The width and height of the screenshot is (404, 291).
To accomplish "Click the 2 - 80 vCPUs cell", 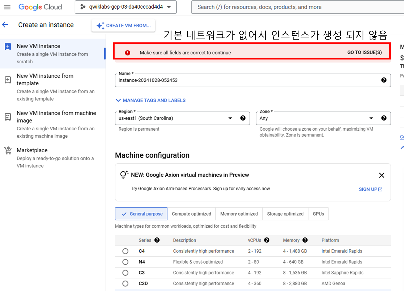I will 253,262.
